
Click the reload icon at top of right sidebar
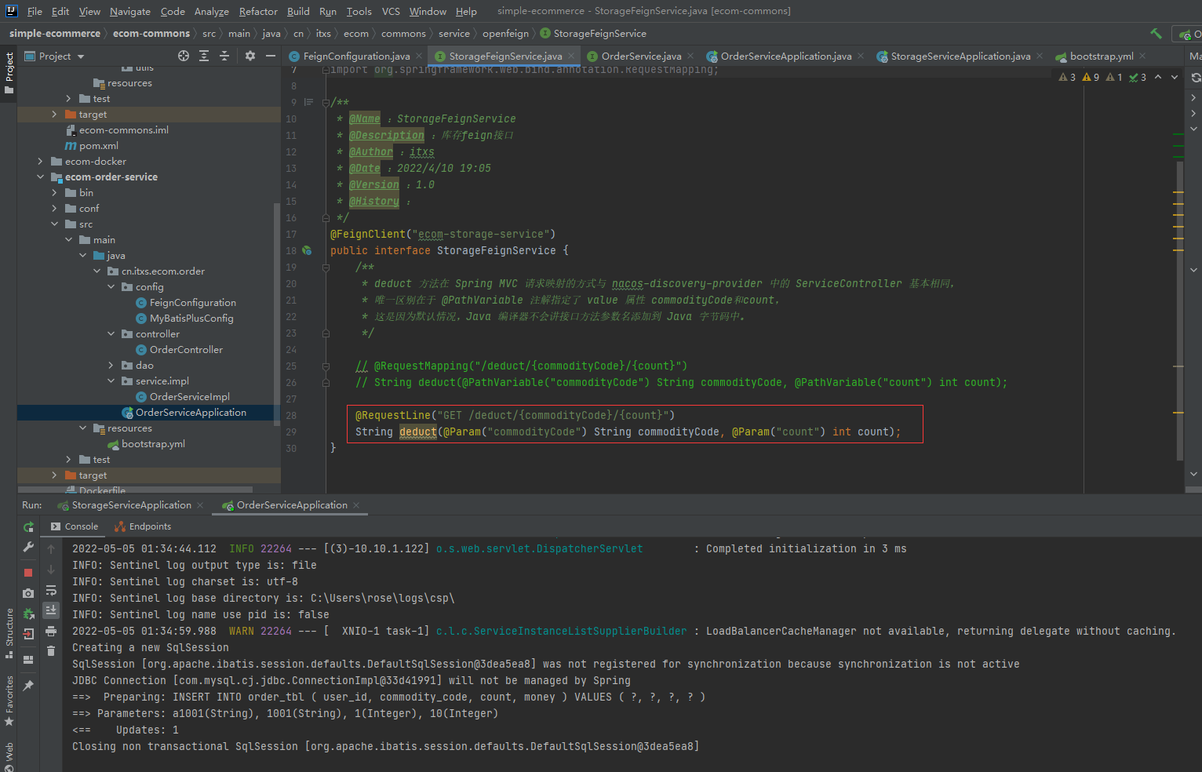tap(1196, 78)
